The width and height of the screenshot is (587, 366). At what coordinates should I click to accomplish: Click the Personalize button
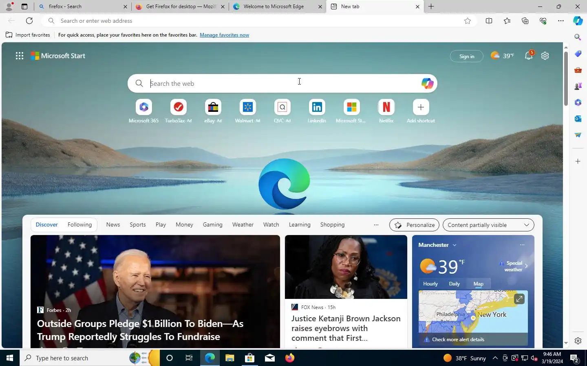pyautogui.click(x=415, y=225)
